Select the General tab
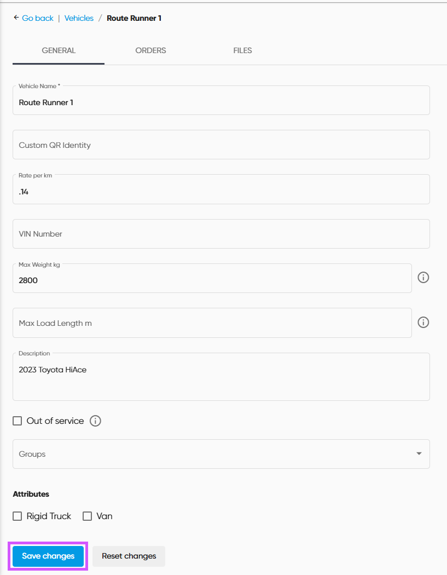 [59, 50]
